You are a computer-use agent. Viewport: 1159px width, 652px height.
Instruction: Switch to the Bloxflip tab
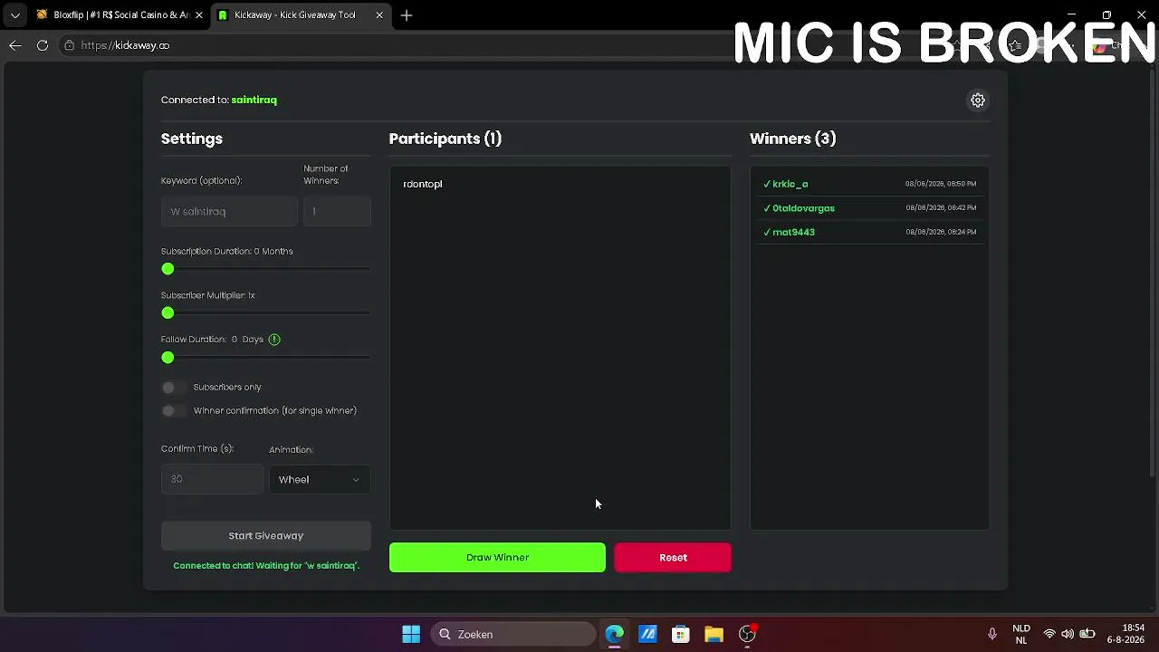click(120, 15)
